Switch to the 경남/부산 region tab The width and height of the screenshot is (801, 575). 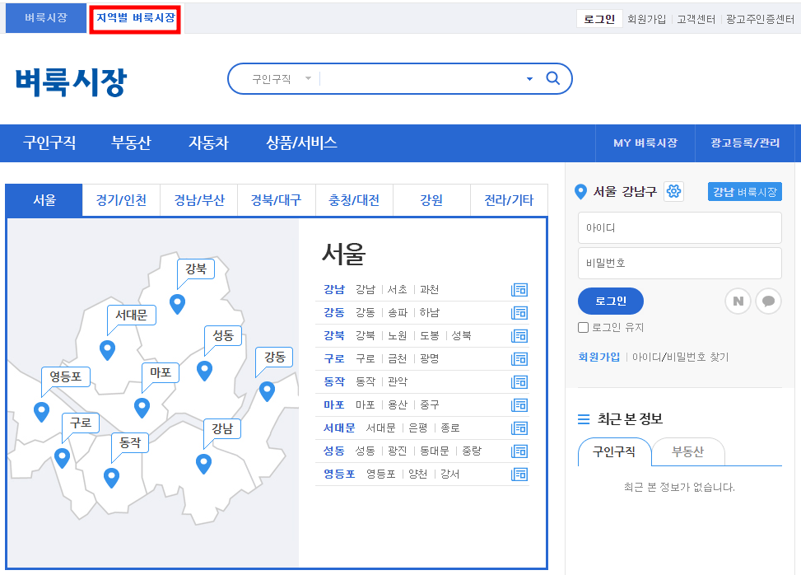click(x=198, y=199)
